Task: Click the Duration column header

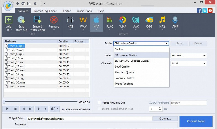Action: (65, 42)
